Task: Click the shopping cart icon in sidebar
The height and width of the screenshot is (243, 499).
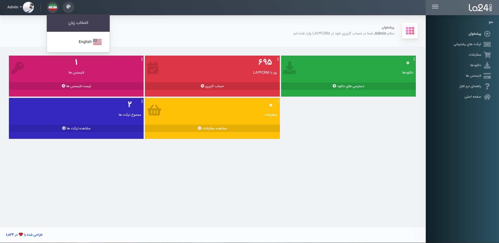Action: [x=487, y=55]
